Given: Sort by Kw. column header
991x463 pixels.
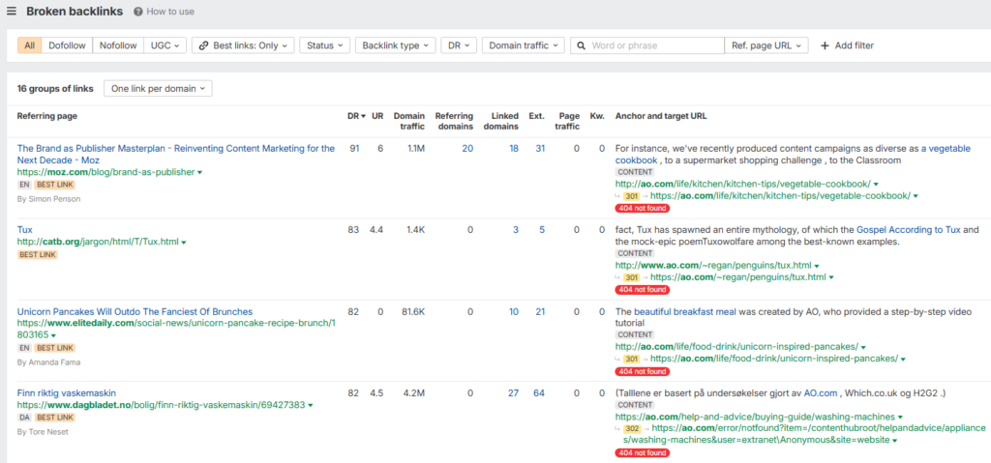Looking at the screenshot, I should [x=597, y=116].
